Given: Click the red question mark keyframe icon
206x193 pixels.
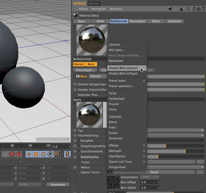Looking at the screenshot, I should click(19, 154).
